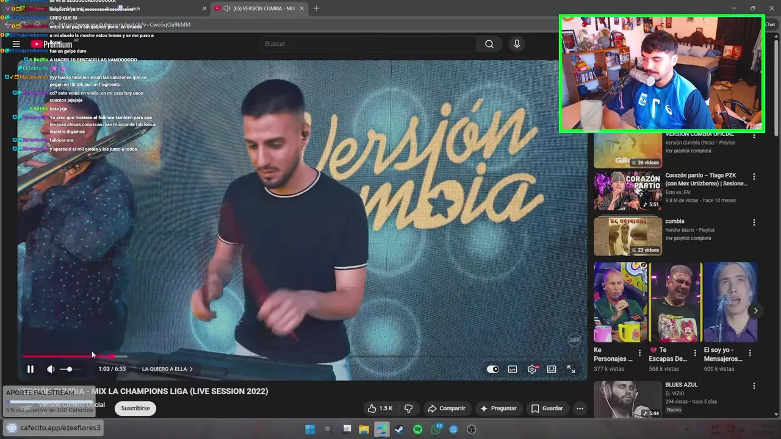781x439 pixels.
Task: Click the Preguntar button
Action: pyautogui.click(x=498, y=409)
